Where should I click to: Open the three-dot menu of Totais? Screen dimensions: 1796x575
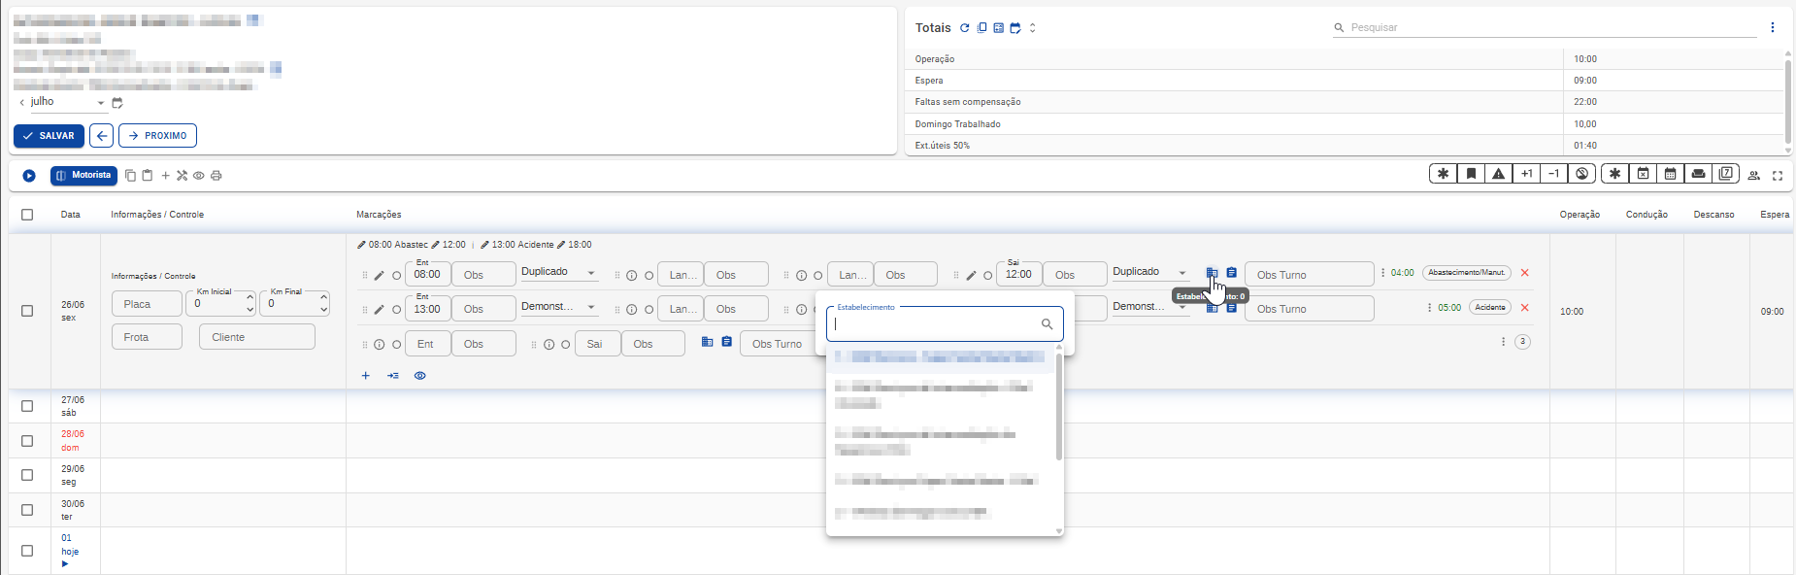click(x=1773, y=28)
